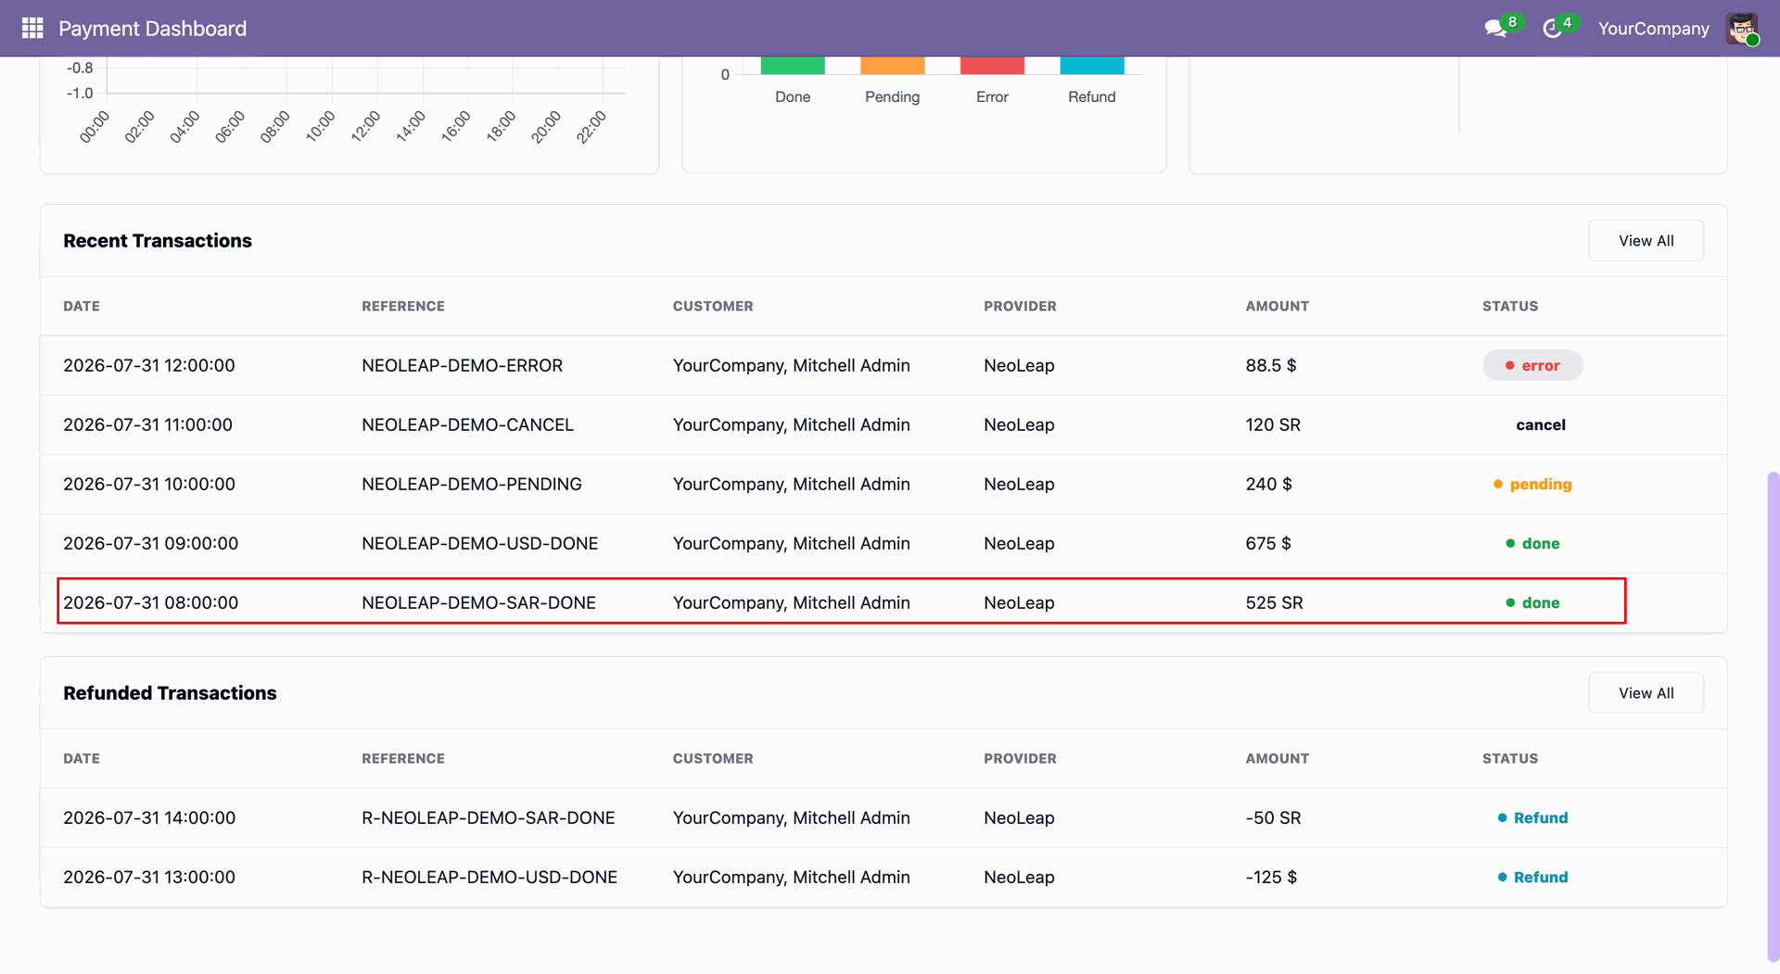1780x974 pixels.
Task: Click the Payment Dashboard title
Action: click(153, 29)
